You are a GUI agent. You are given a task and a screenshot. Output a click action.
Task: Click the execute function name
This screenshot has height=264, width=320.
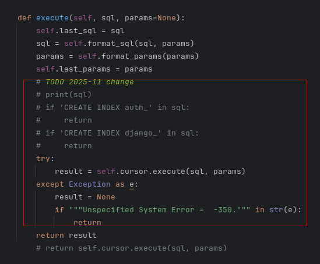pos(52,18)
